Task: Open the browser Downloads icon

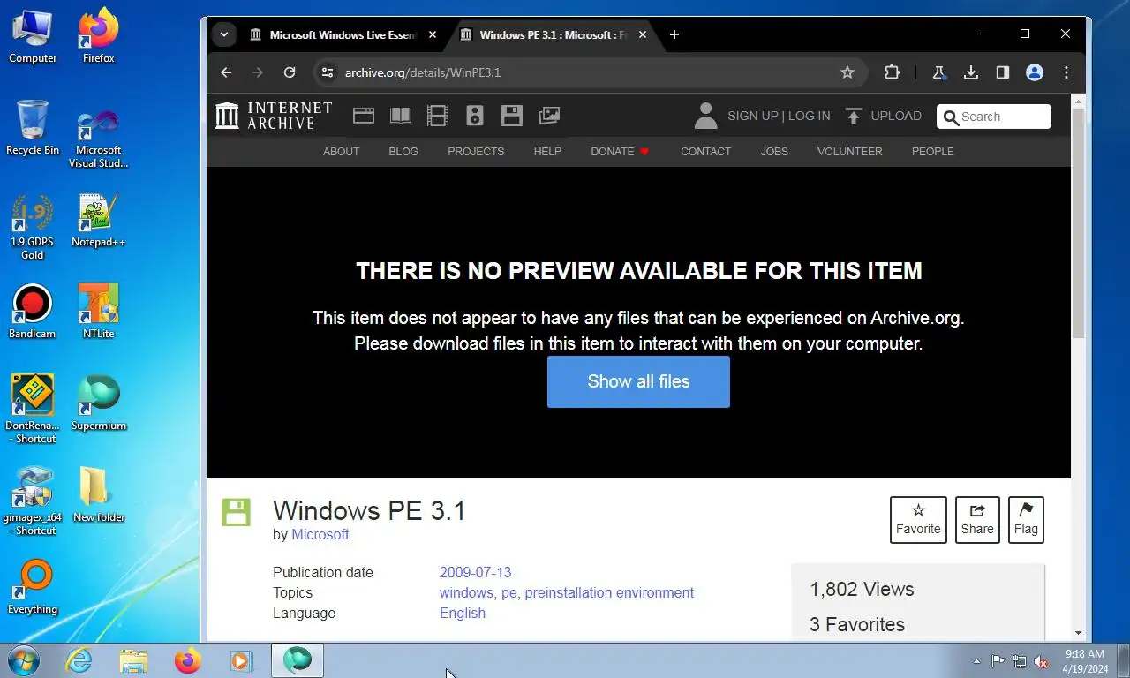Action: tap(971, 72)
